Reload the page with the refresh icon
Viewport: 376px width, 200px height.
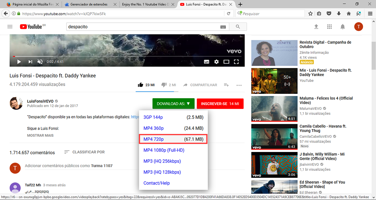click(229, 14)
